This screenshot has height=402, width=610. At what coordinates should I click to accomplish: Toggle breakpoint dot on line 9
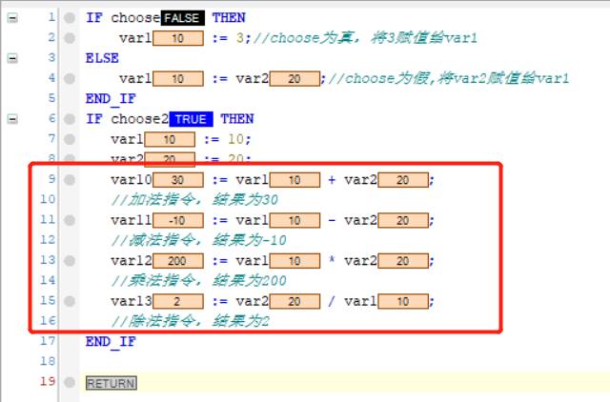pos(70,180)
